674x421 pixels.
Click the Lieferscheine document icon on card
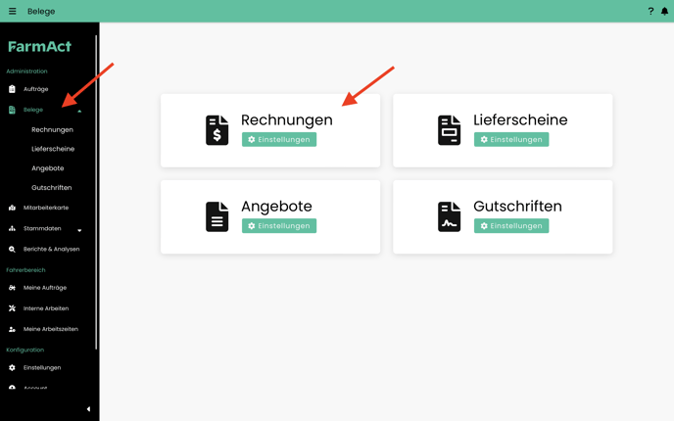tap(450, 130)
